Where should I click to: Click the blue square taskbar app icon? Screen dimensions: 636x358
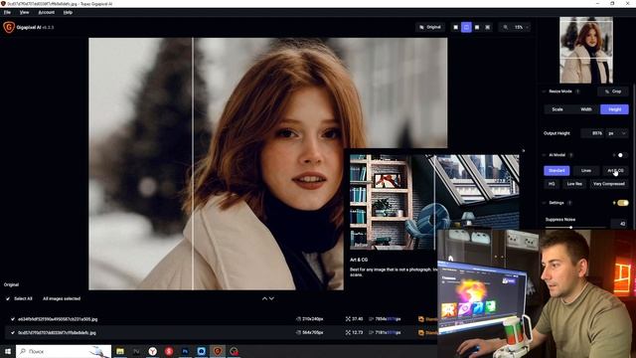[201, 351]
